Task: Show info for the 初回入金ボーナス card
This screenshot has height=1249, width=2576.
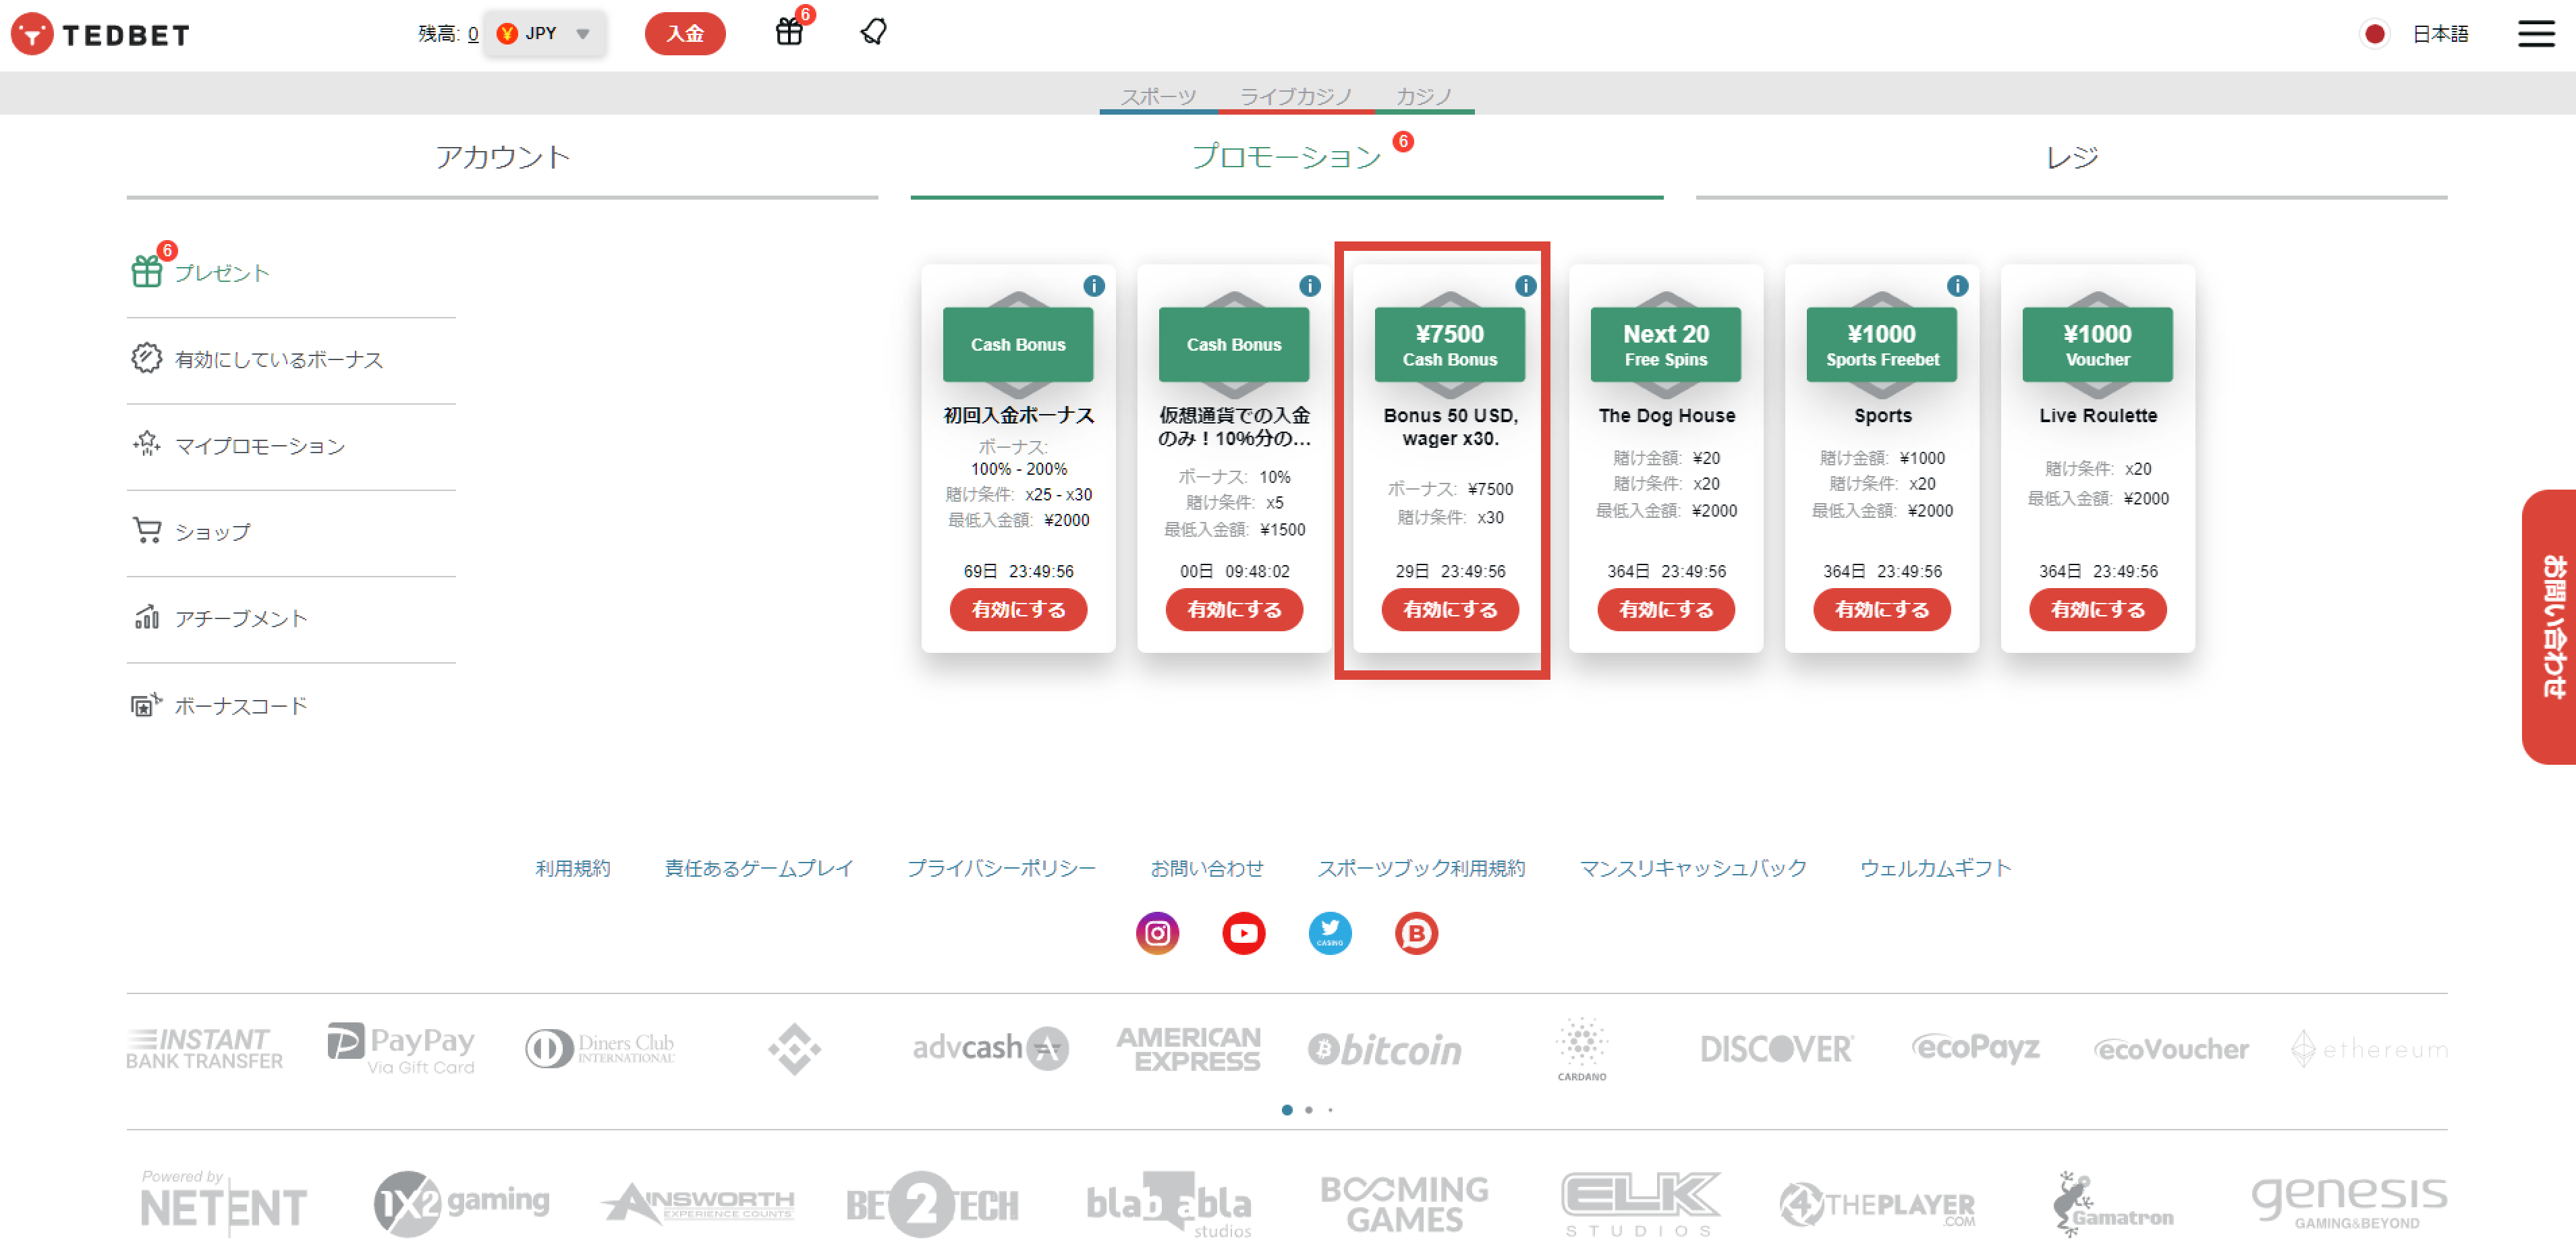Action: click(1093, 285)
